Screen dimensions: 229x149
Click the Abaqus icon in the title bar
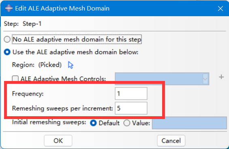[x=9, y=8]
